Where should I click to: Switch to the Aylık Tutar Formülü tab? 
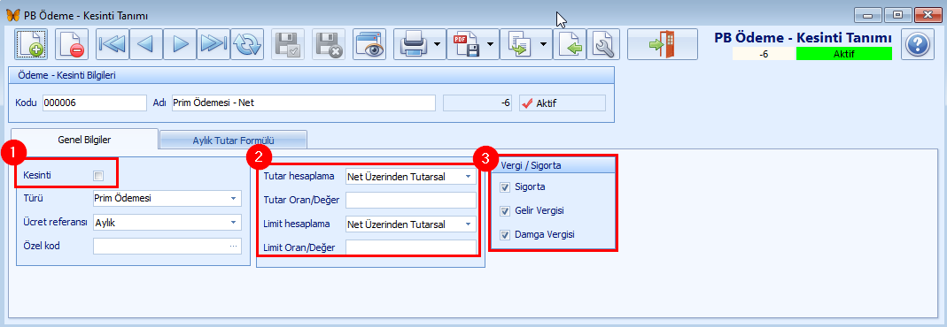233,141
